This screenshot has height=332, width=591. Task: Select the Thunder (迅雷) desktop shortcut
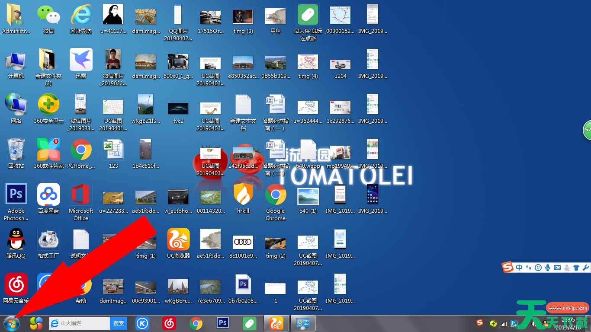point(81,60)
